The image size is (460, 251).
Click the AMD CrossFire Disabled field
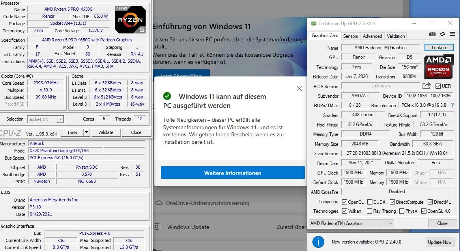397,191
